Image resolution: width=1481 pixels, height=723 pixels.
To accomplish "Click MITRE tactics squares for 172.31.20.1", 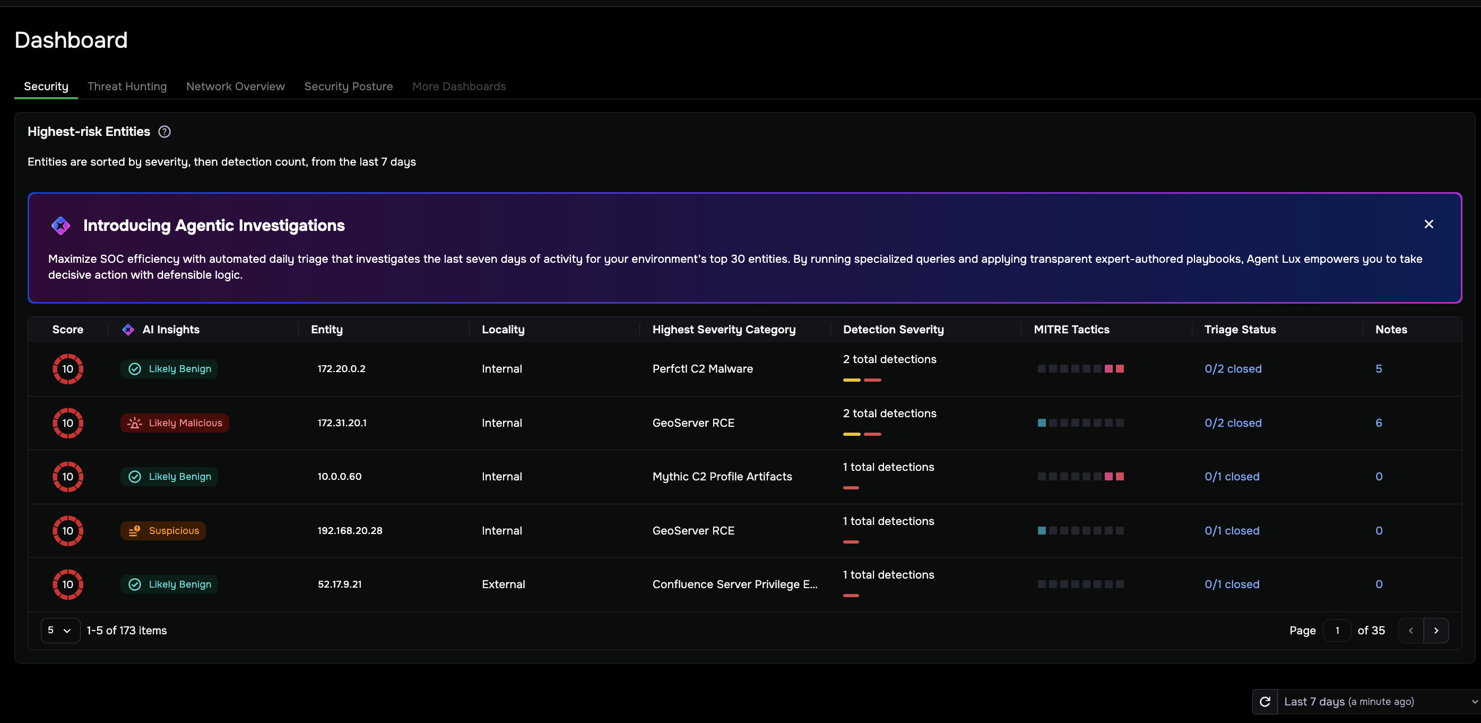I will 1080,423.
